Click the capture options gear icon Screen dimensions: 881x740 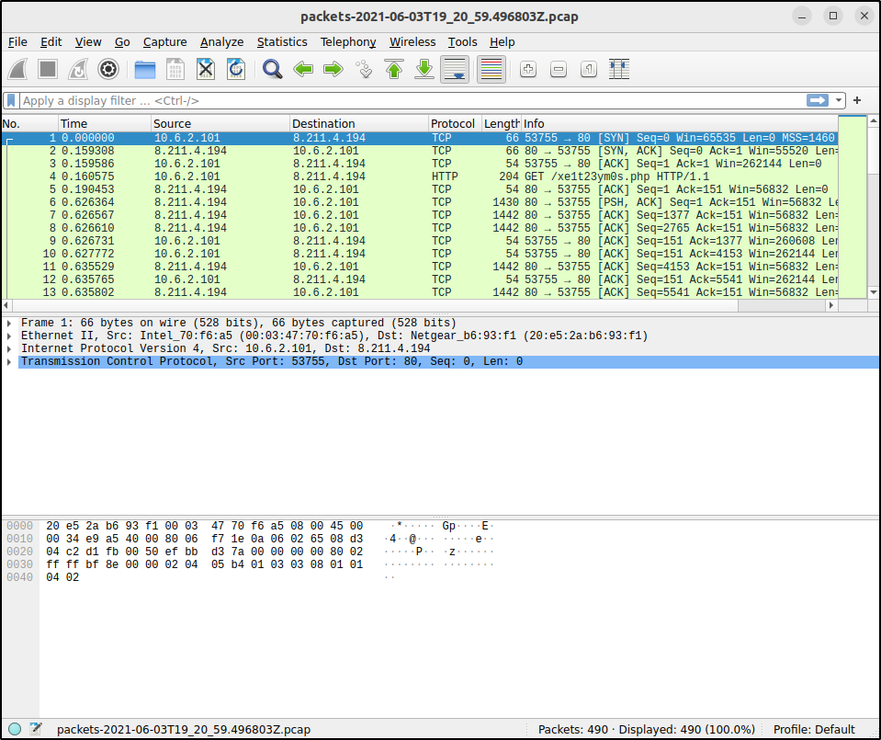108,69
